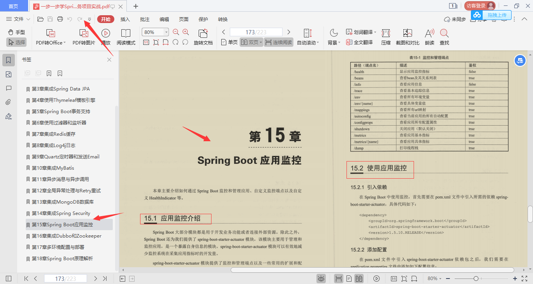Close the 书签 bookmarks panel

click(109, 60)
